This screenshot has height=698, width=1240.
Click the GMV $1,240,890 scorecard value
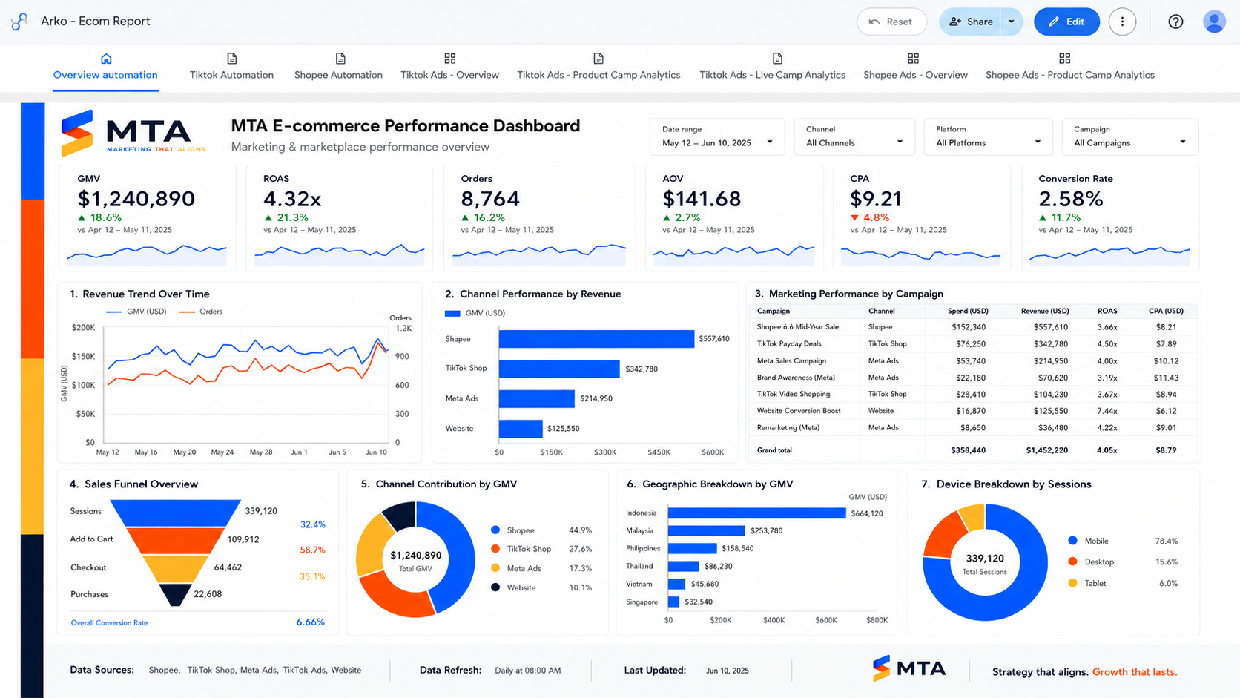[x=136, y=199]
